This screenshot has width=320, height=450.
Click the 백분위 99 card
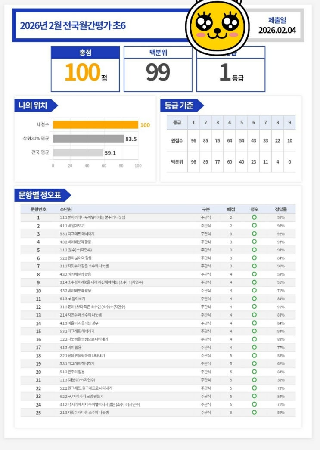(x=158, y=69)
